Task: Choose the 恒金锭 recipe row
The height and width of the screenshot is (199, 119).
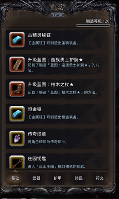Action: pos(56,114)
